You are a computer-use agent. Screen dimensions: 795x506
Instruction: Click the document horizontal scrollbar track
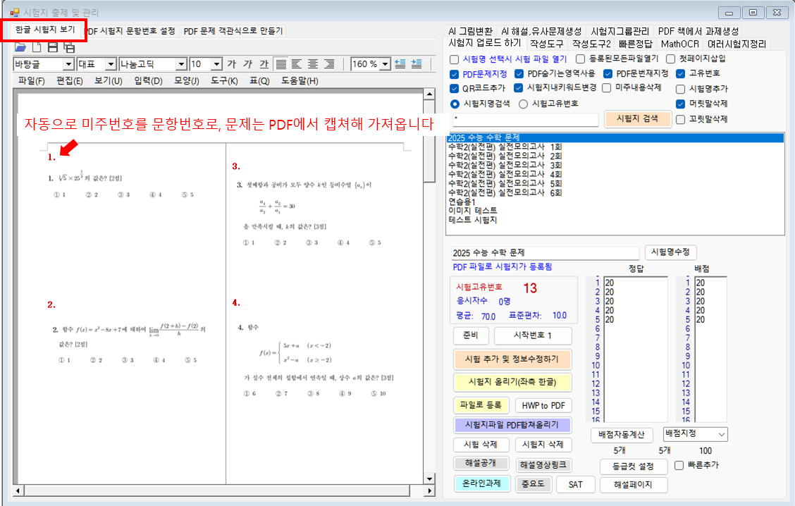pos(224,490)
